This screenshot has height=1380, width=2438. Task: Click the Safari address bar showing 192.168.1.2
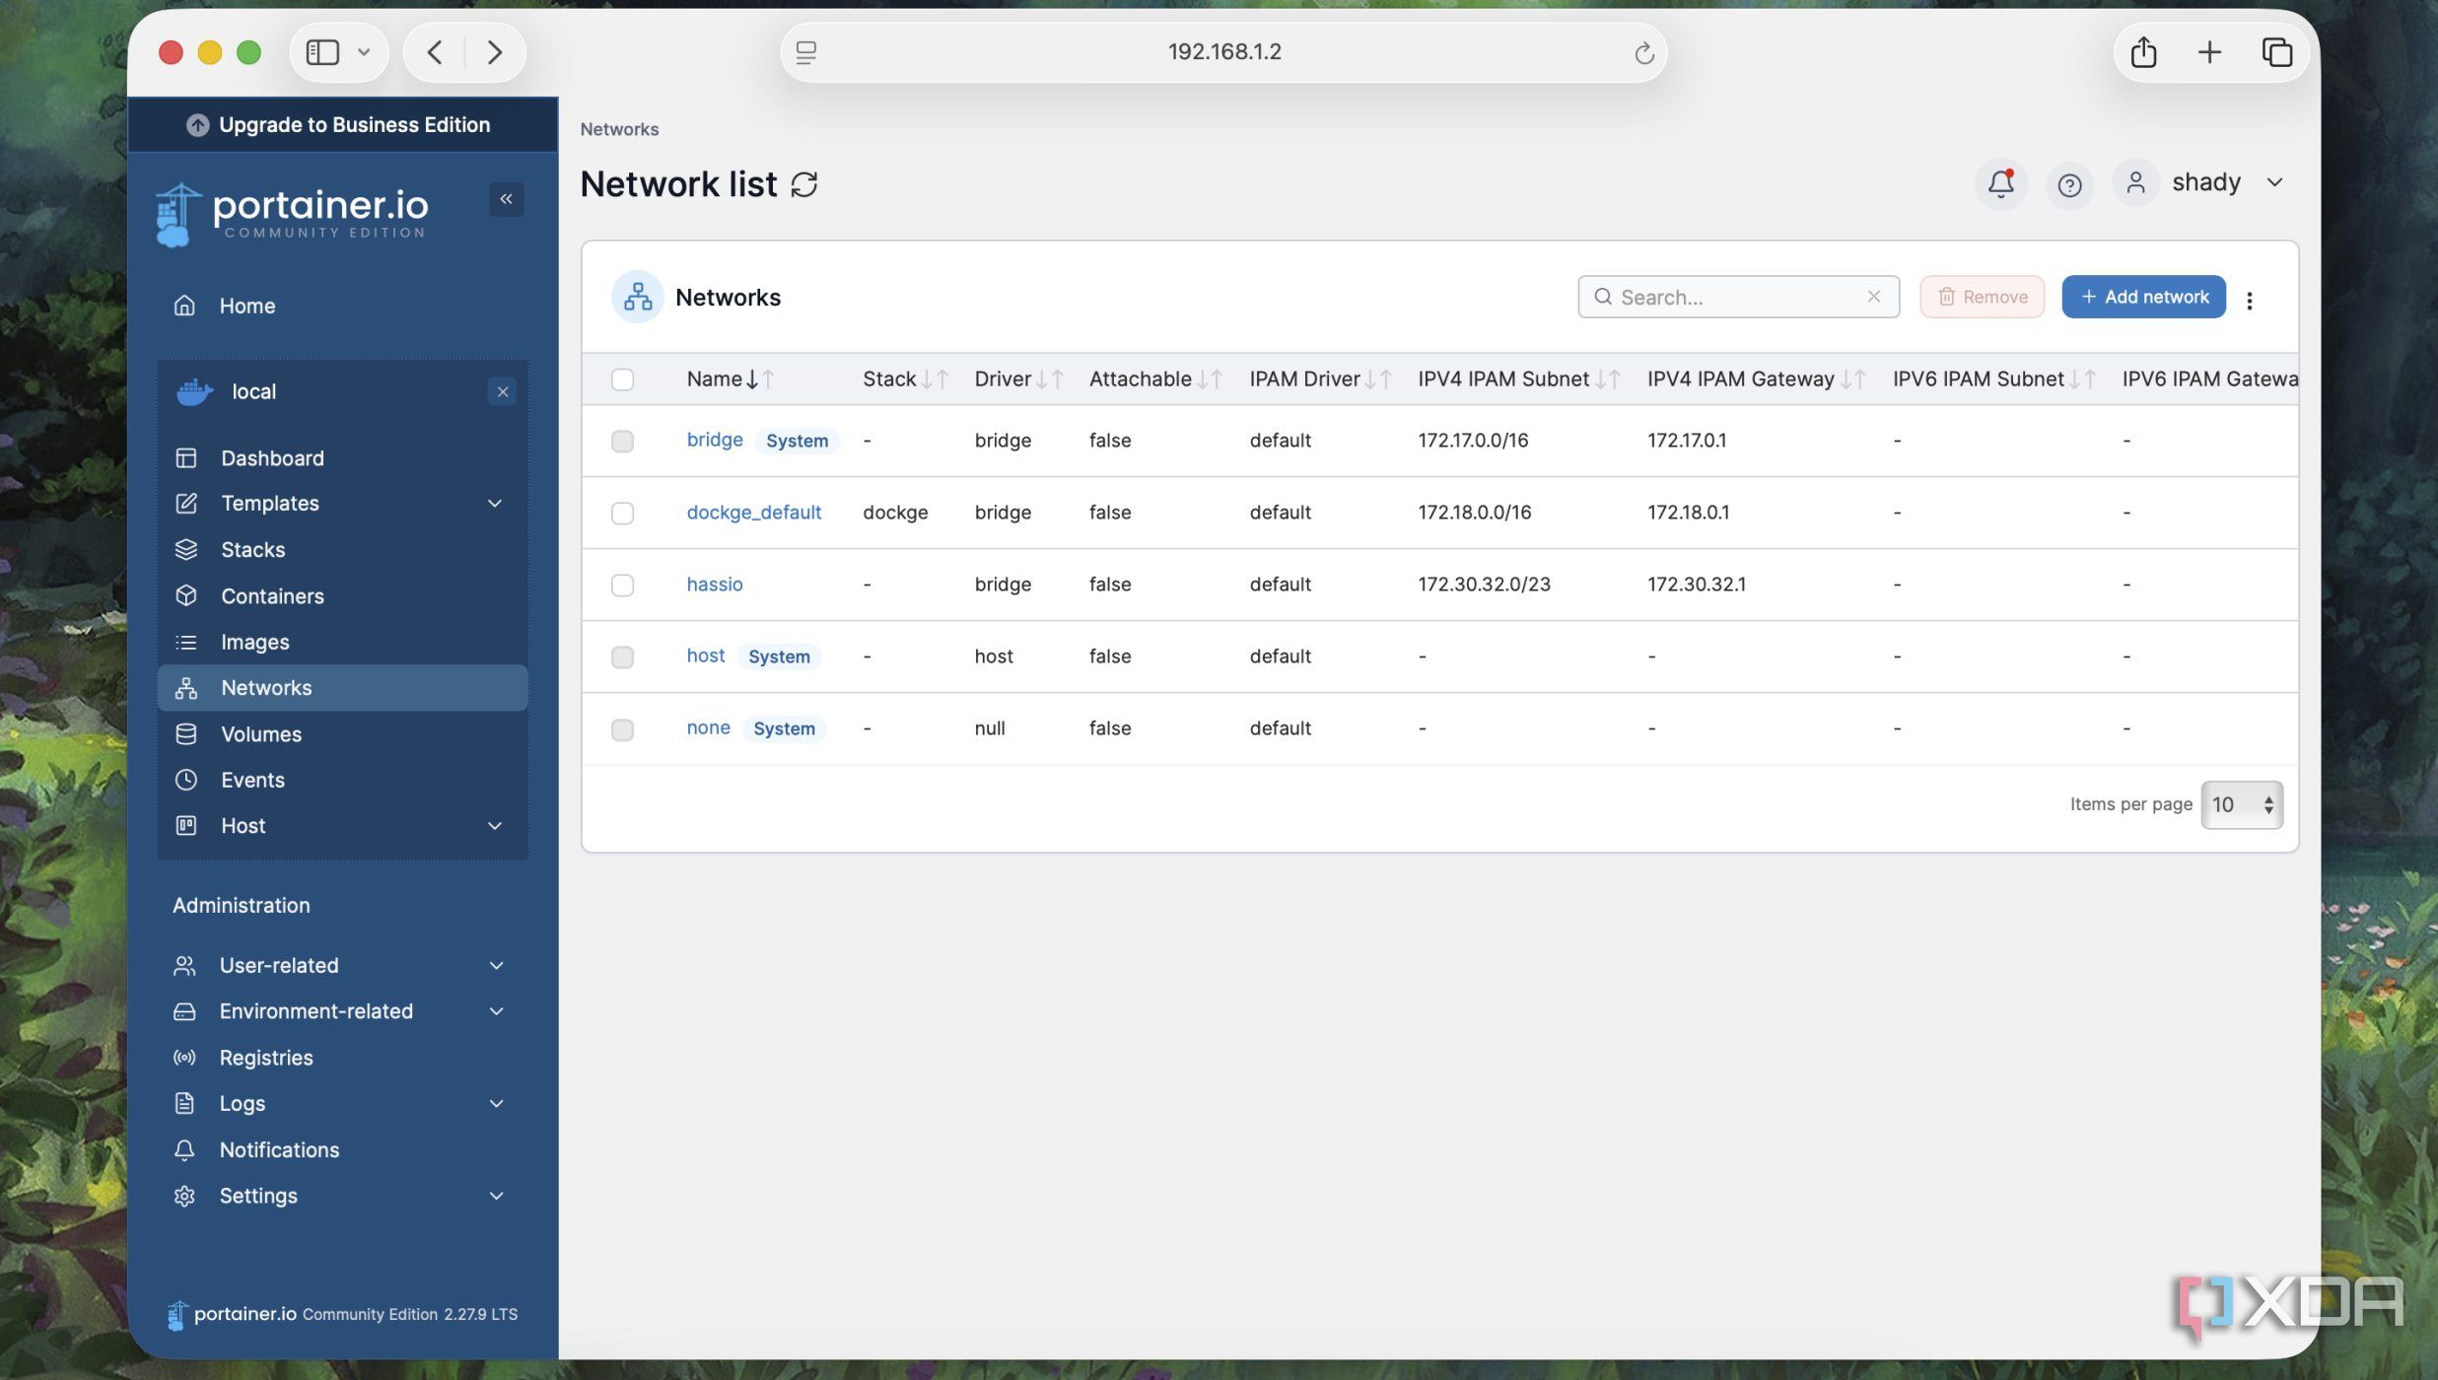coord(1223,52)
